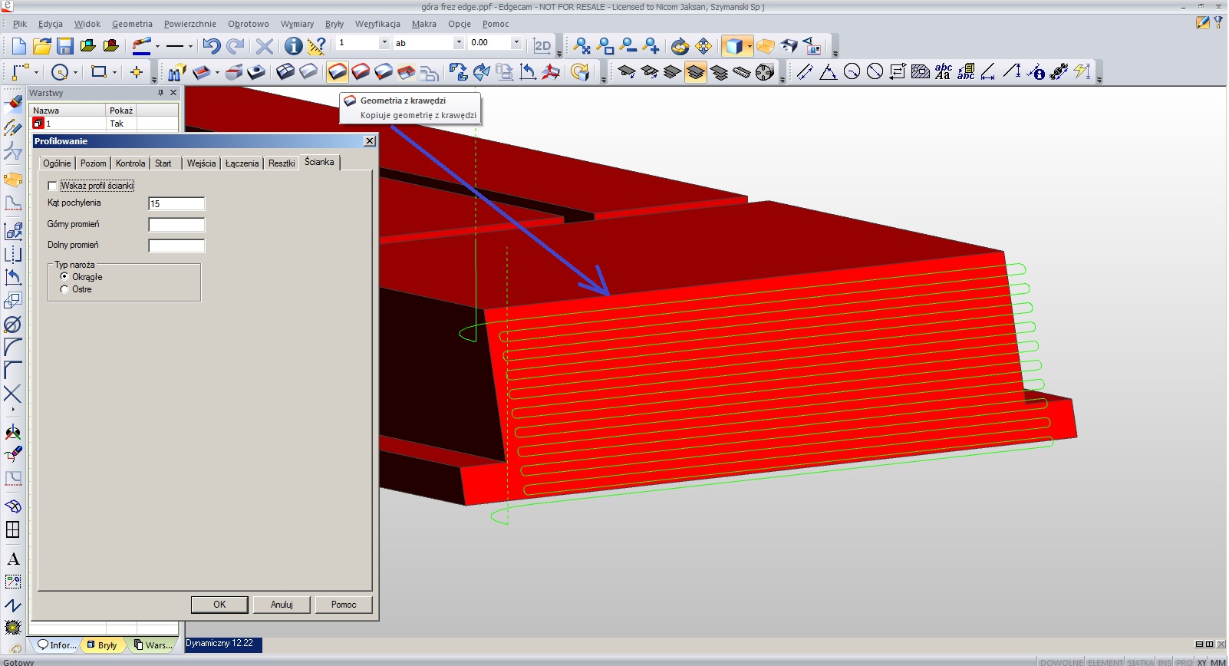Open the Weryfikacja menu

[377, 24]
